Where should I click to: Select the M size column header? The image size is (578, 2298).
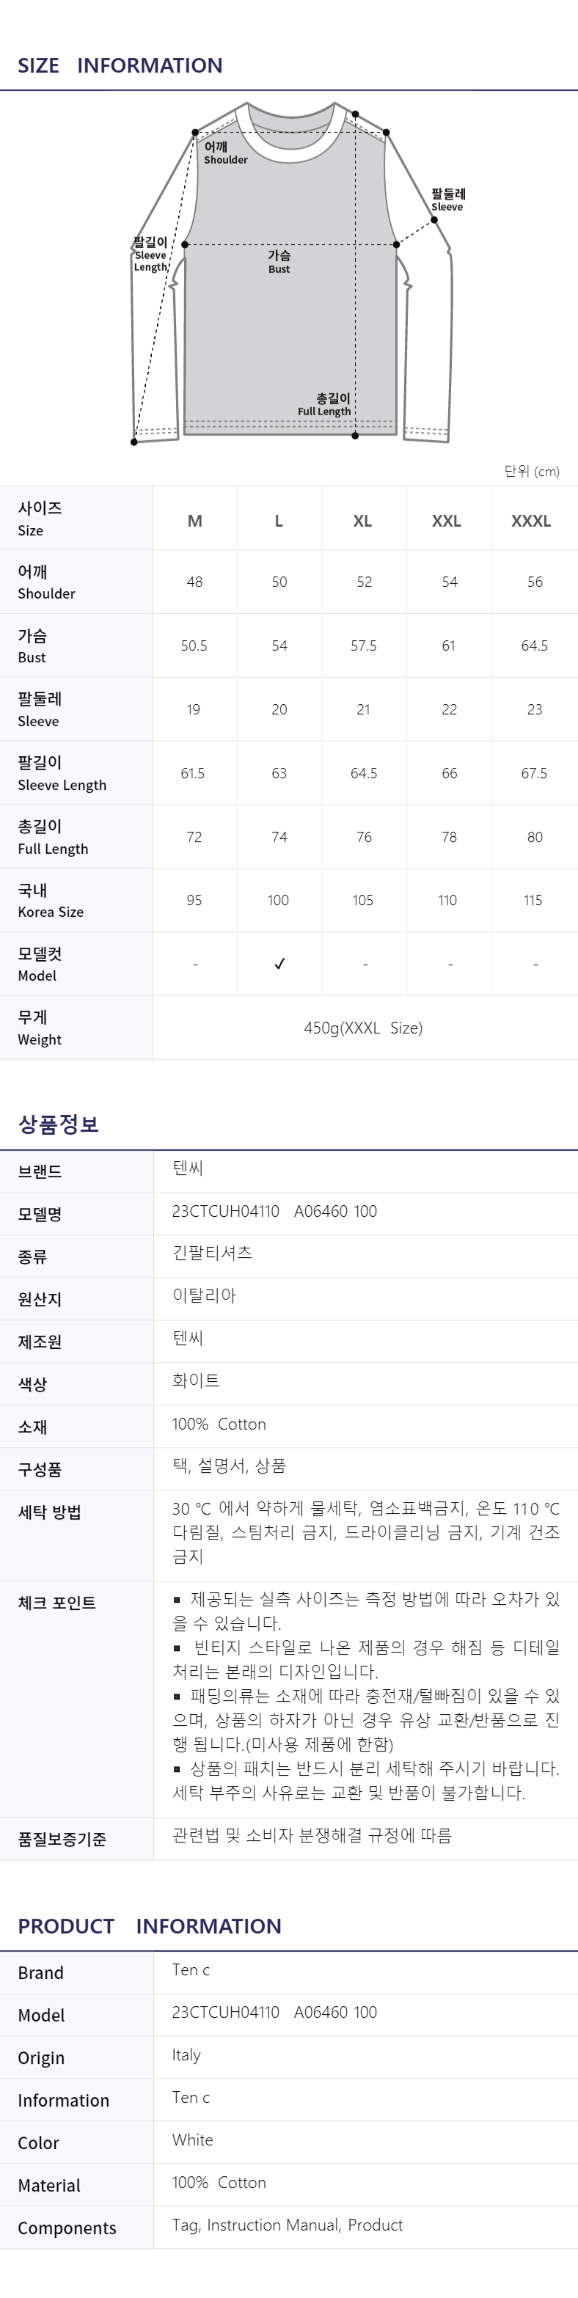pos(194,521)
